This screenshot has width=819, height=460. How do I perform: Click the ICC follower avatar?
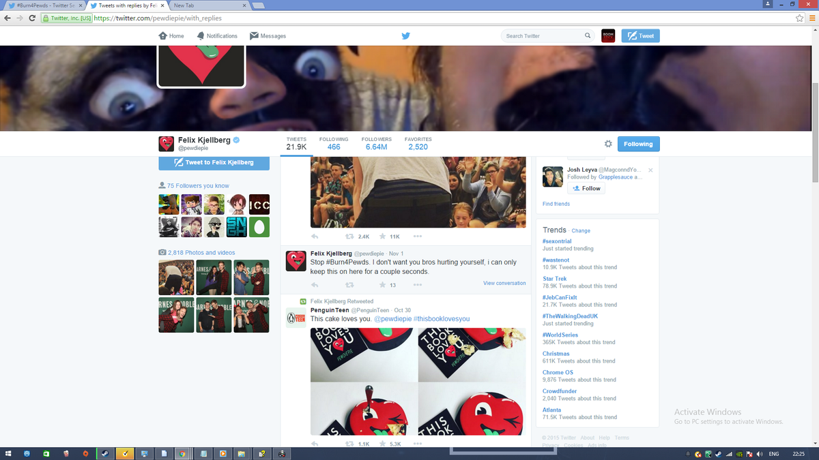pos(259,204)
